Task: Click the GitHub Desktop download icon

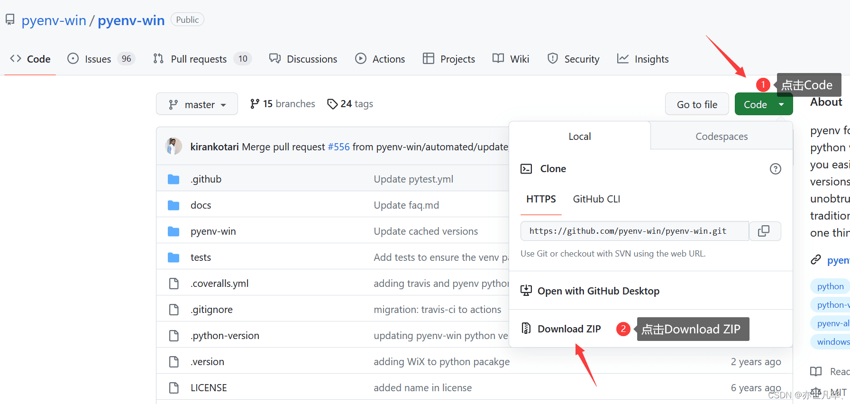Action: point(526,291)
